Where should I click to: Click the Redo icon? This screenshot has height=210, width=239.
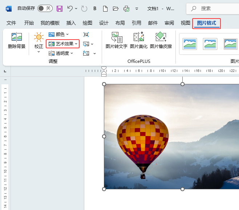pyautogui.click(x=84, y=9)
